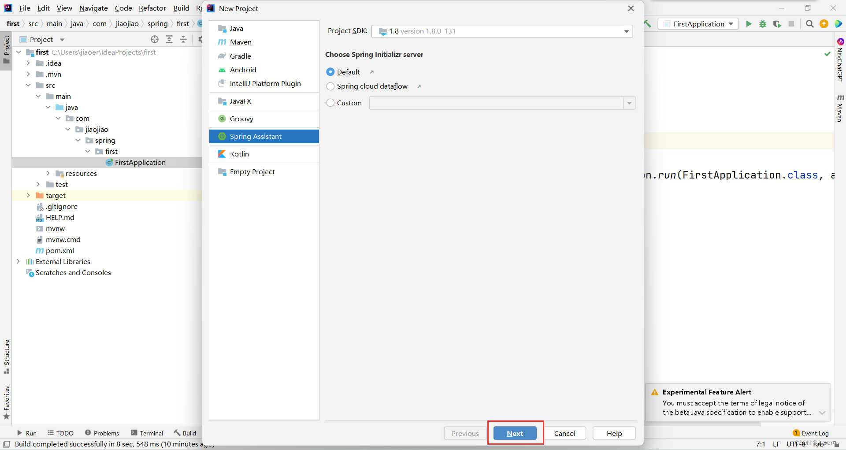Collapse the src folder

coord(28,85)
